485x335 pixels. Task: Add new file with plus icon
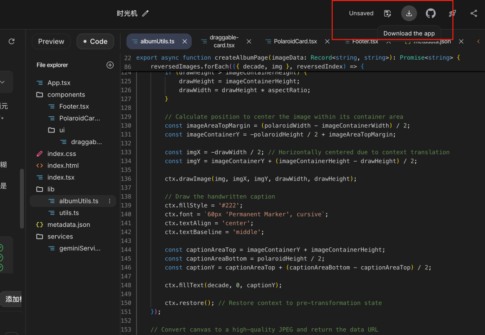(110, 65)
